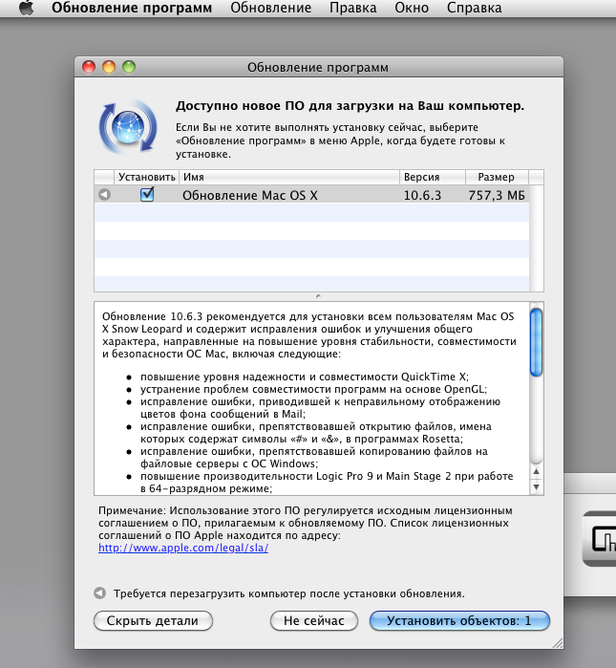The width and height of the screenshot is (616, 668).
Task: Sort list by Имя column header
Action: pos(289,177)
